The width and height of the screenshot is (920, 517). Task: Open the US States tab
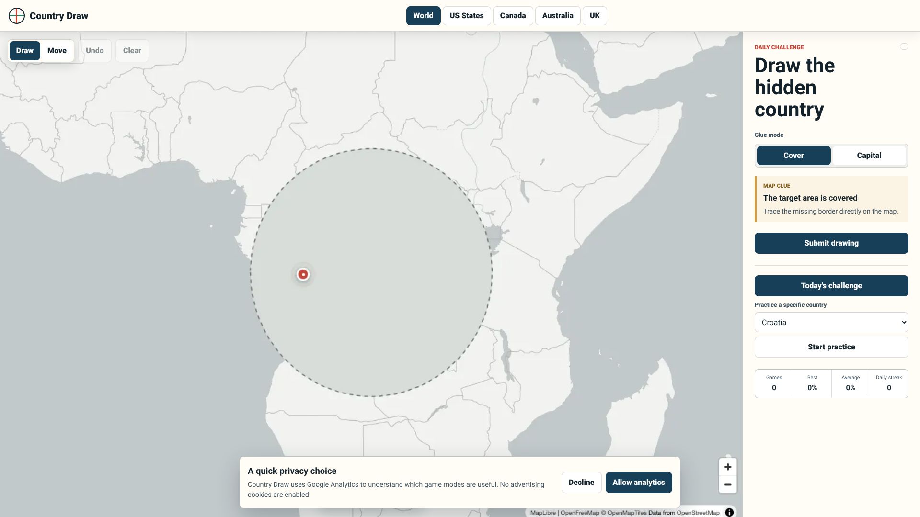(467, 16)
